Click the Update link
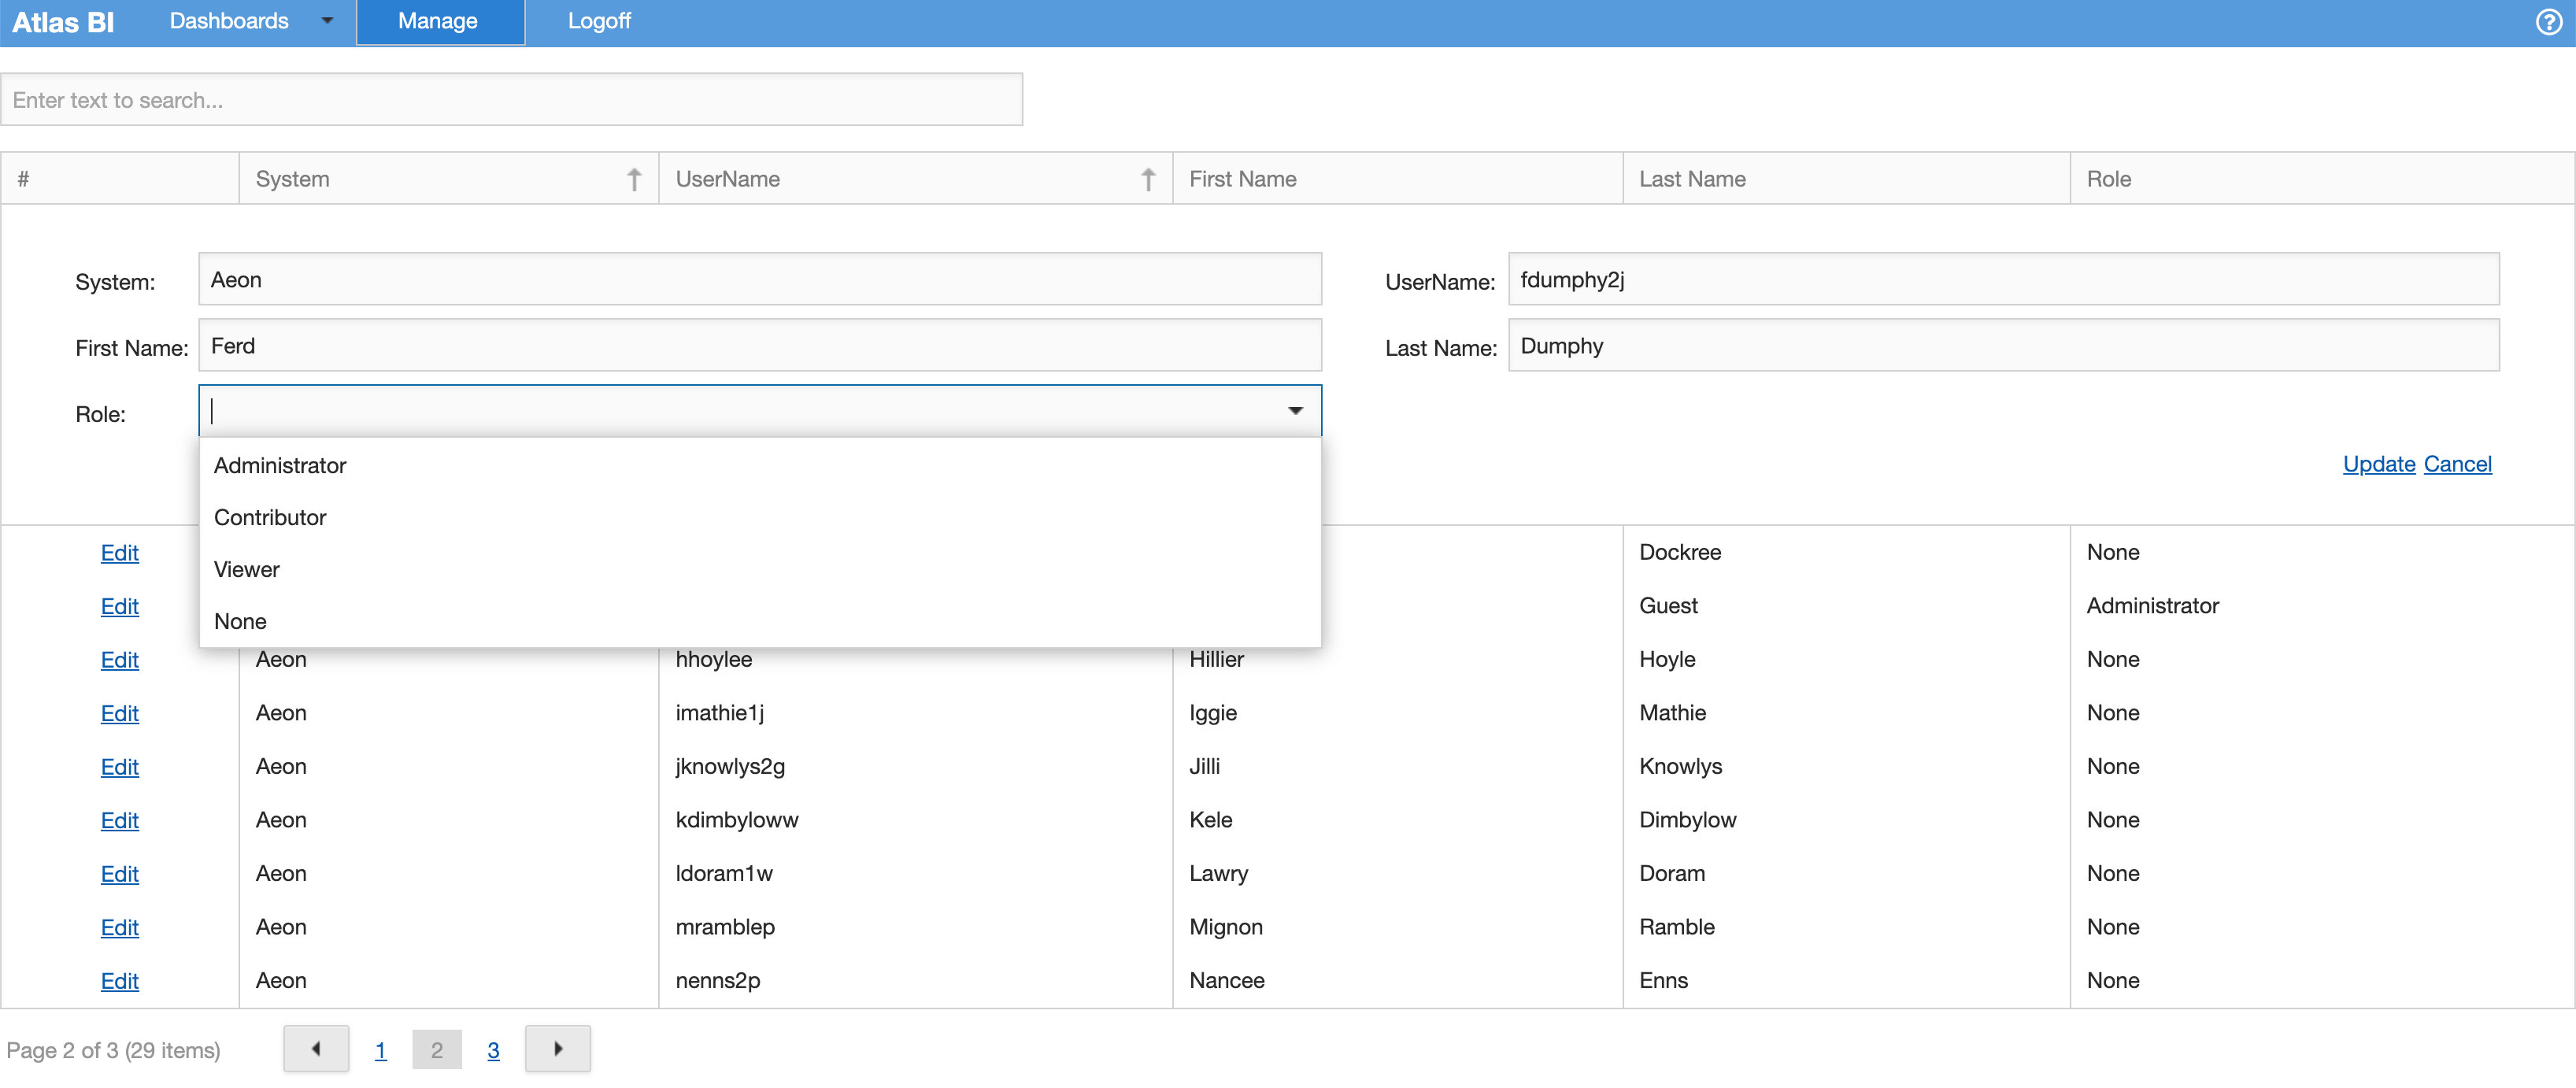2576x1088 pixels. coord(2379,464)
